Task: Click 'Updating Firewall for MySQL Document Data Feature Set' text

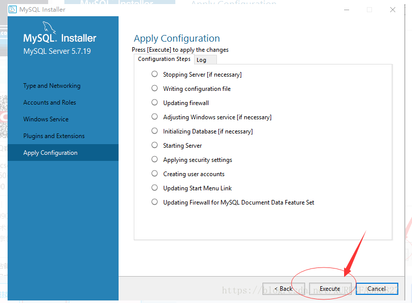Action: pyautogui.click(x=239, y=203)
